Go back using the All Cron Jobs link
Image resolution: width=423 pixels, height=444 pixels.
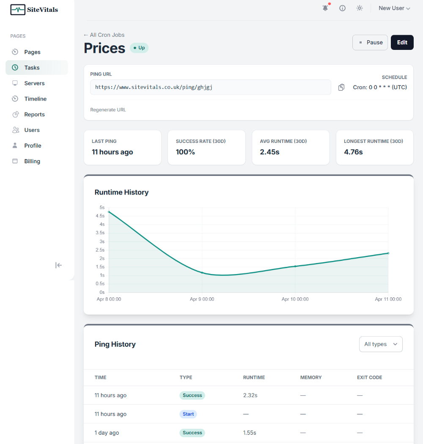tap(104, 35)
